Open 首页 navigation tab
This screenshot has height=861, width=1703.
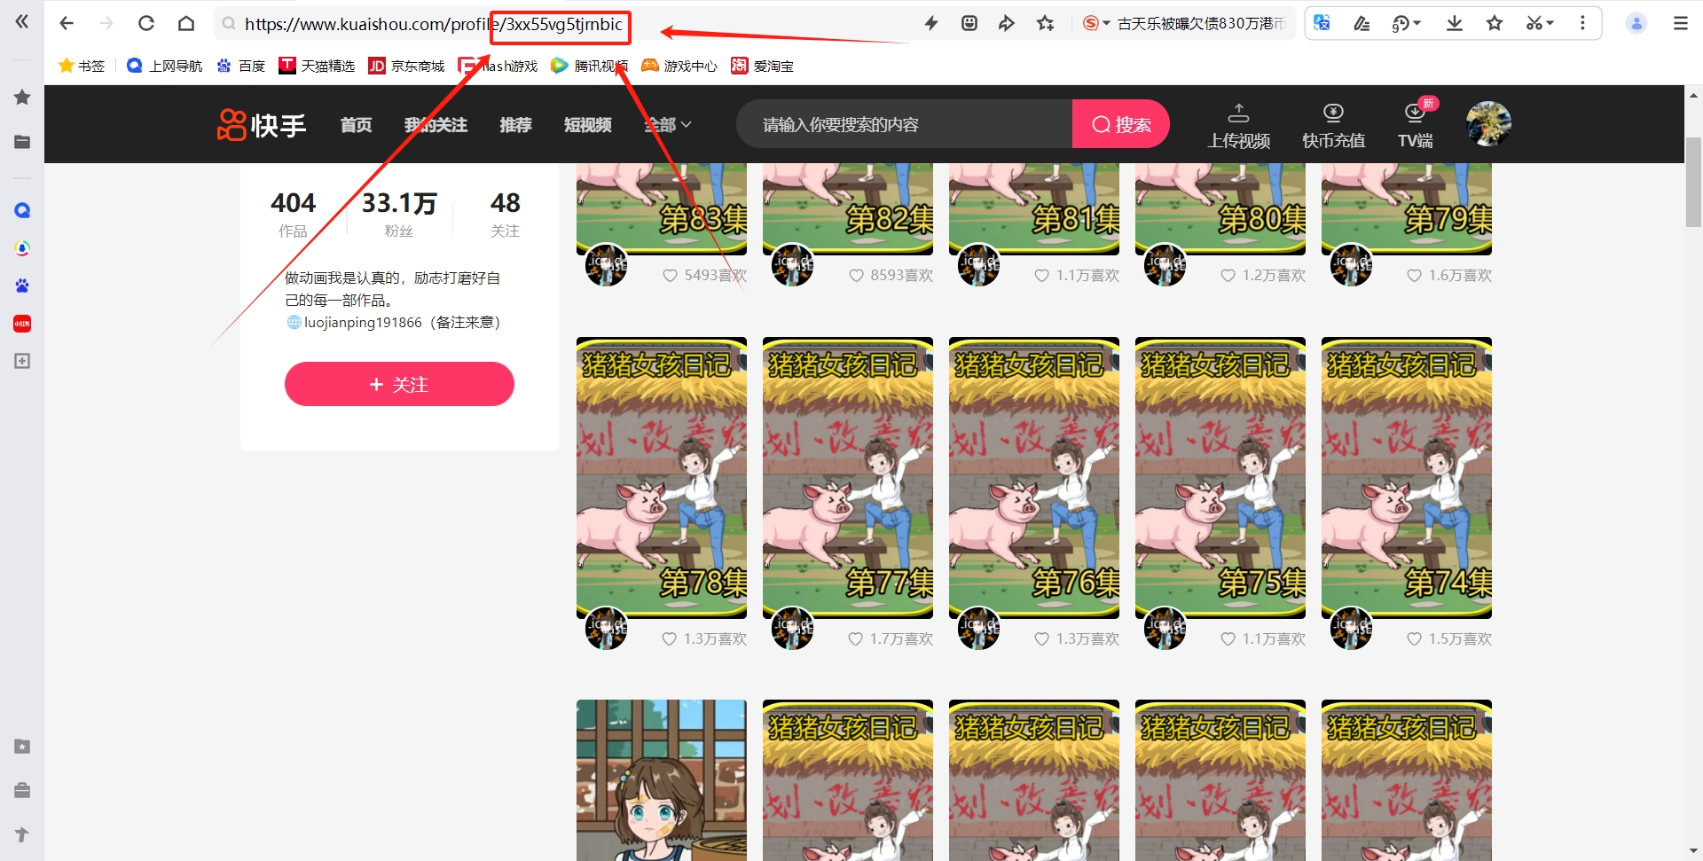[357, 125]
